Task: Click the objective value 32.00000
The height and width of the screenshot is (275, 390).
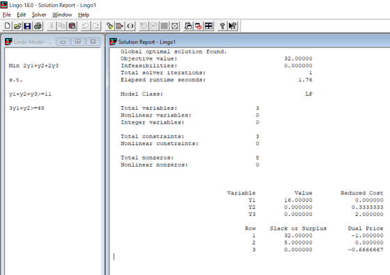Action: click(298, 58)
